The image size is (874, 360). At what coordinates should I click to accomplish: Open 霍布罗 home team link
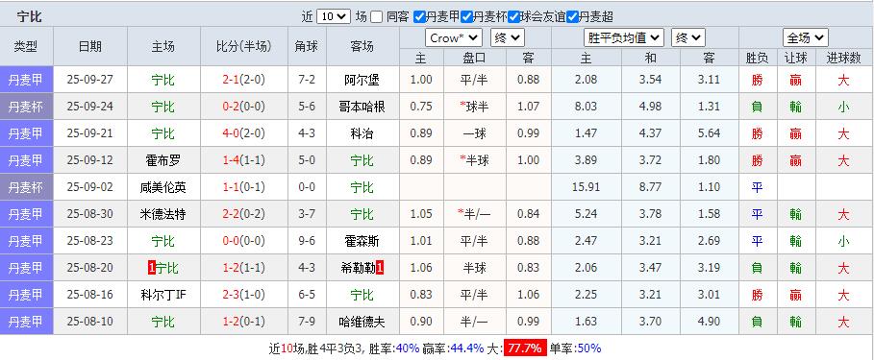point(162,160)
